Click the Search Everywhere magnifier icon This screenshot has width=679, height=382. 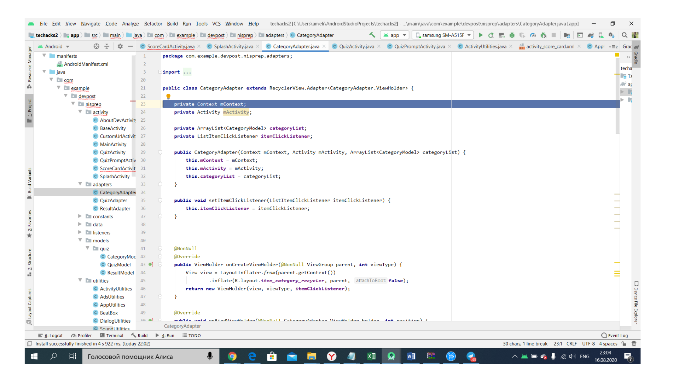[625, 35]
